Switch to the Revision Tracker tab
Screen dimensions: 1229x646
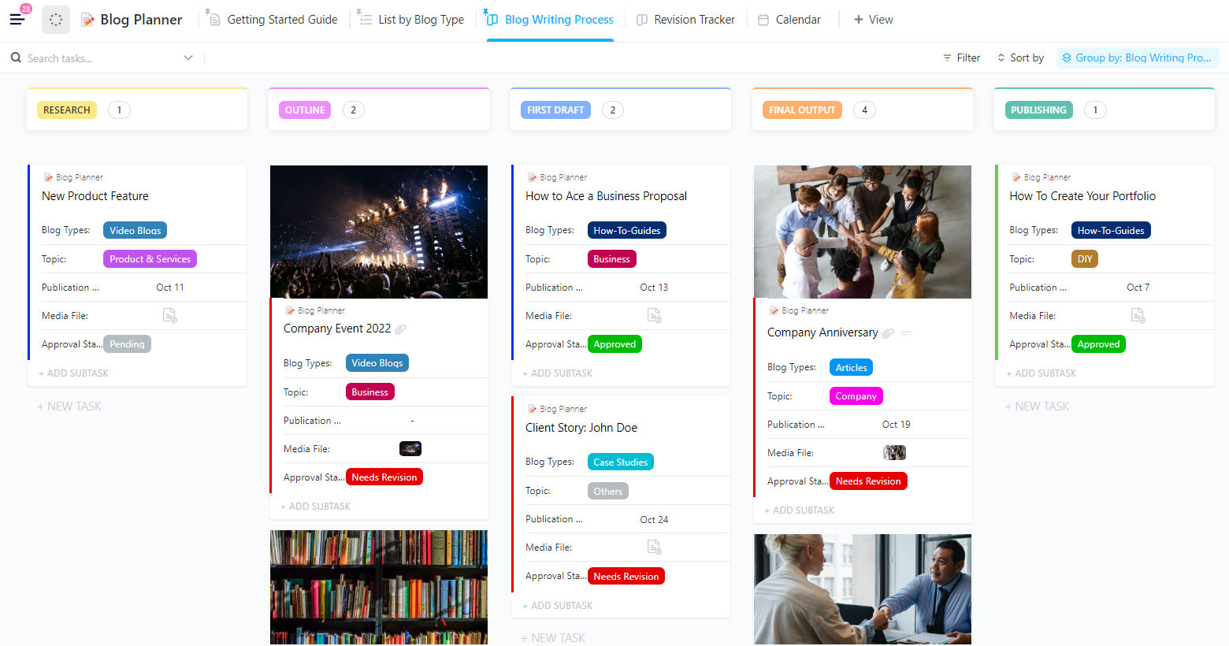point(685,19)
